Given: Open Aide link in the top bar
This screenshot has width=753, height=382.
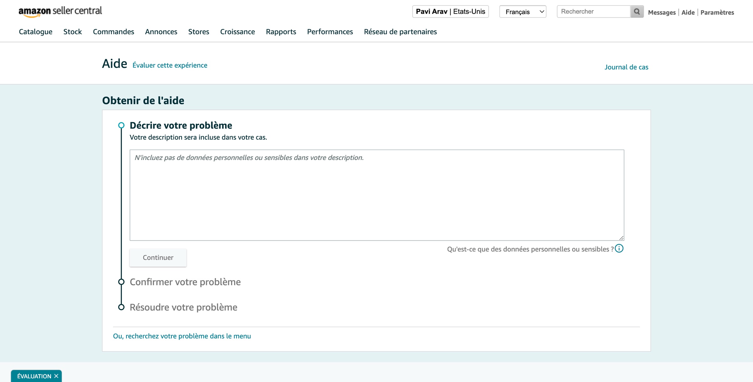Looking at the screenshot, I should (688, 13).
